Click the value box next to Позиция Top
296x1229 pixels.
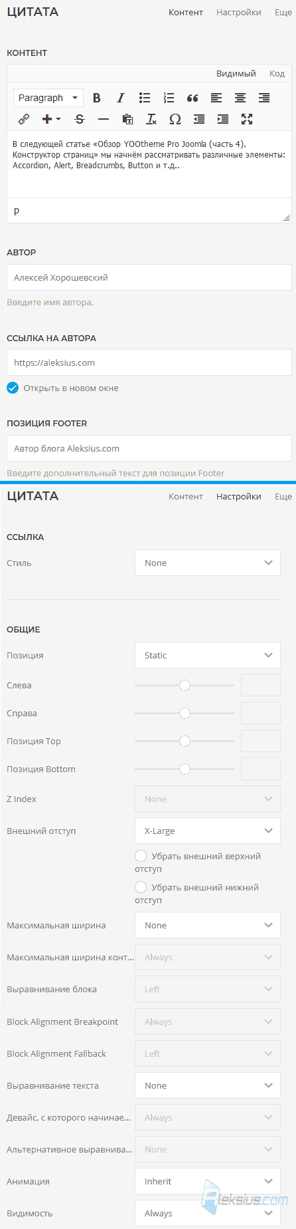coord(261,741)
